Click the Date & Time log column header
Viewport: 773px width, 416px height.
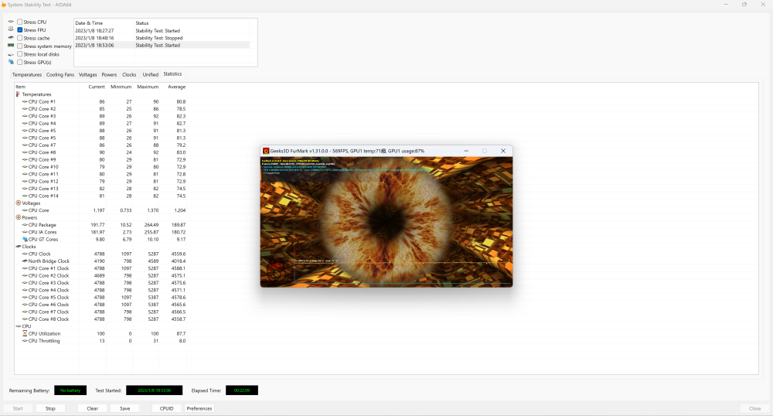pos(104,23)
